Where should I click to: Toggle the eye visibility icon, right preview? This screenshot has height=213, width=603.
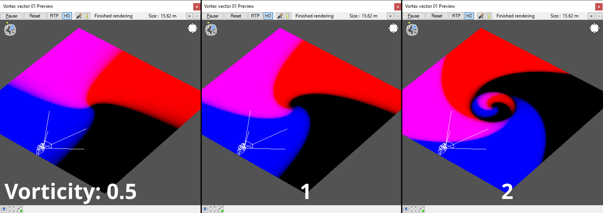pos(406,209)
